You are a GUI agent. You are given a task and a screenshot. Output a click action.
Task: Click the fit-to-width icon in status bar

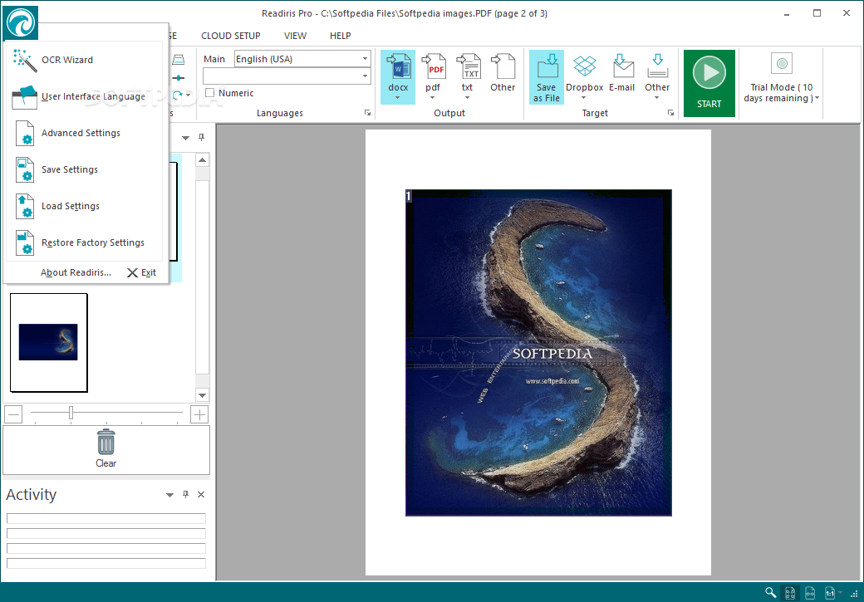(810, 593)
